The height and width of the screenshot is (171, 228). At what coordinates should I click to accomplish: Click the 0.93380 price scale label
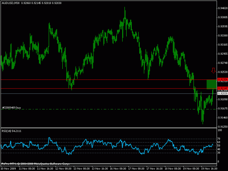(223, 36)
